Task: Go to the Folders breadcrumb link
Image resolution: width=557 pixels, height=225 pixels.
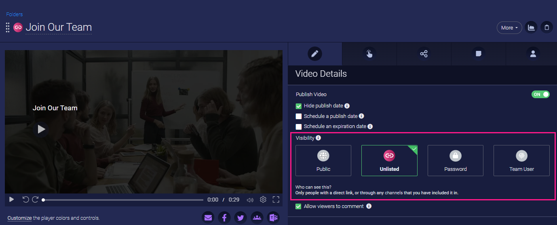Action: coord(14,14)
